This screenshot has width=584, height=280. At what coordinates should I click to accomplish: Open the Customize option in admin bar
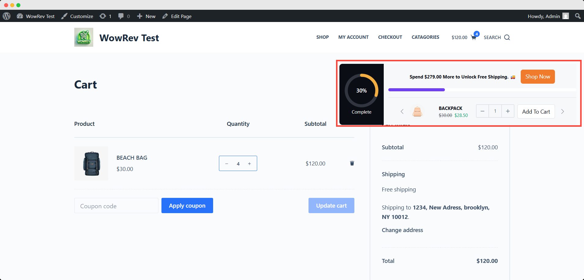click(77, 16)
